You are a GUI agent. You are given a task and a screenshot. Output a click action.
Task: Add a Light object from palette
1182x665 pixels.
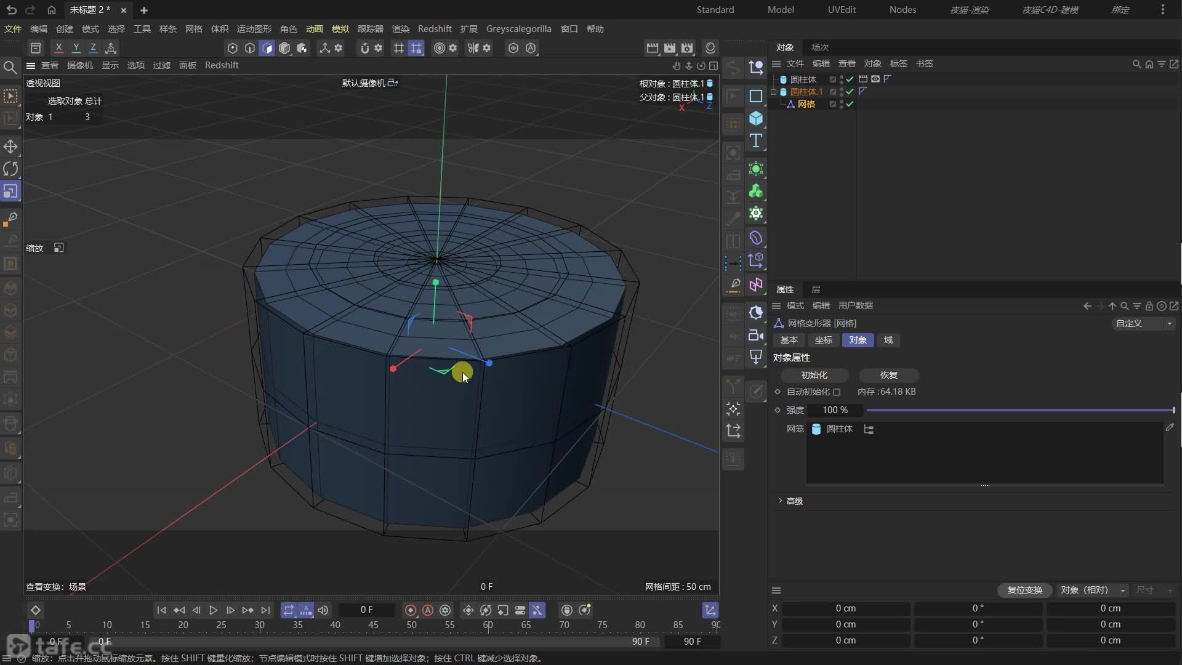[756, 357]
